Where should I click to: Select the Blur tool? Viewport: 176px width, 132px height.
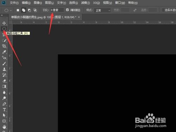pos(4,92)
